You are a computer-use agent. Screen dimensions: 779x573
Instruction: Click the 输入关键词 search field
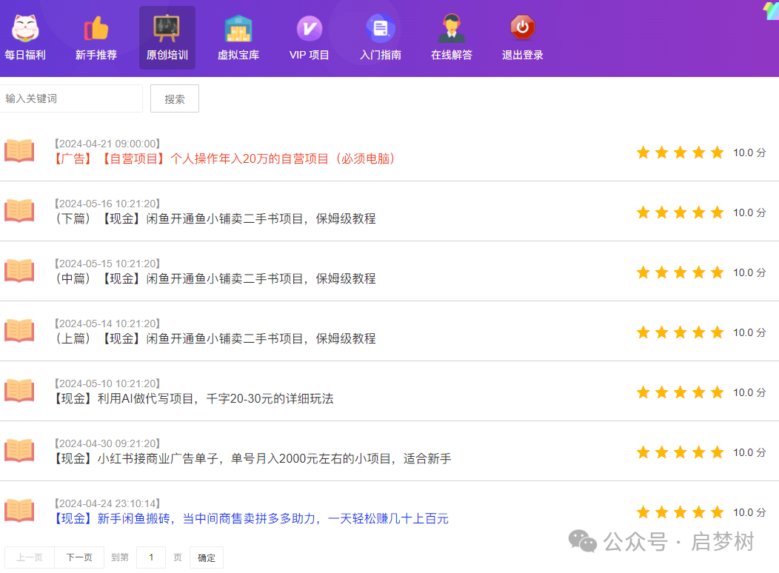click(x=70, y=98)
